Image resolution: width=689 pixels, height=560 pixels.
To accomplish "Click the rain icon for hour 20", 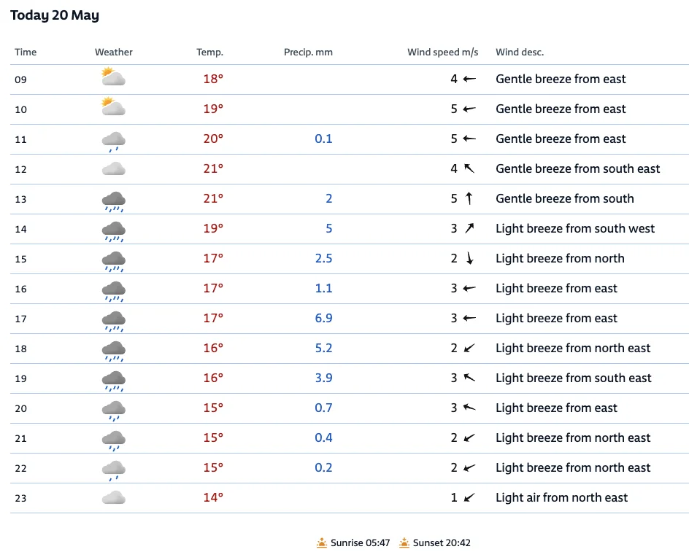I will click(x=113, y=411).
